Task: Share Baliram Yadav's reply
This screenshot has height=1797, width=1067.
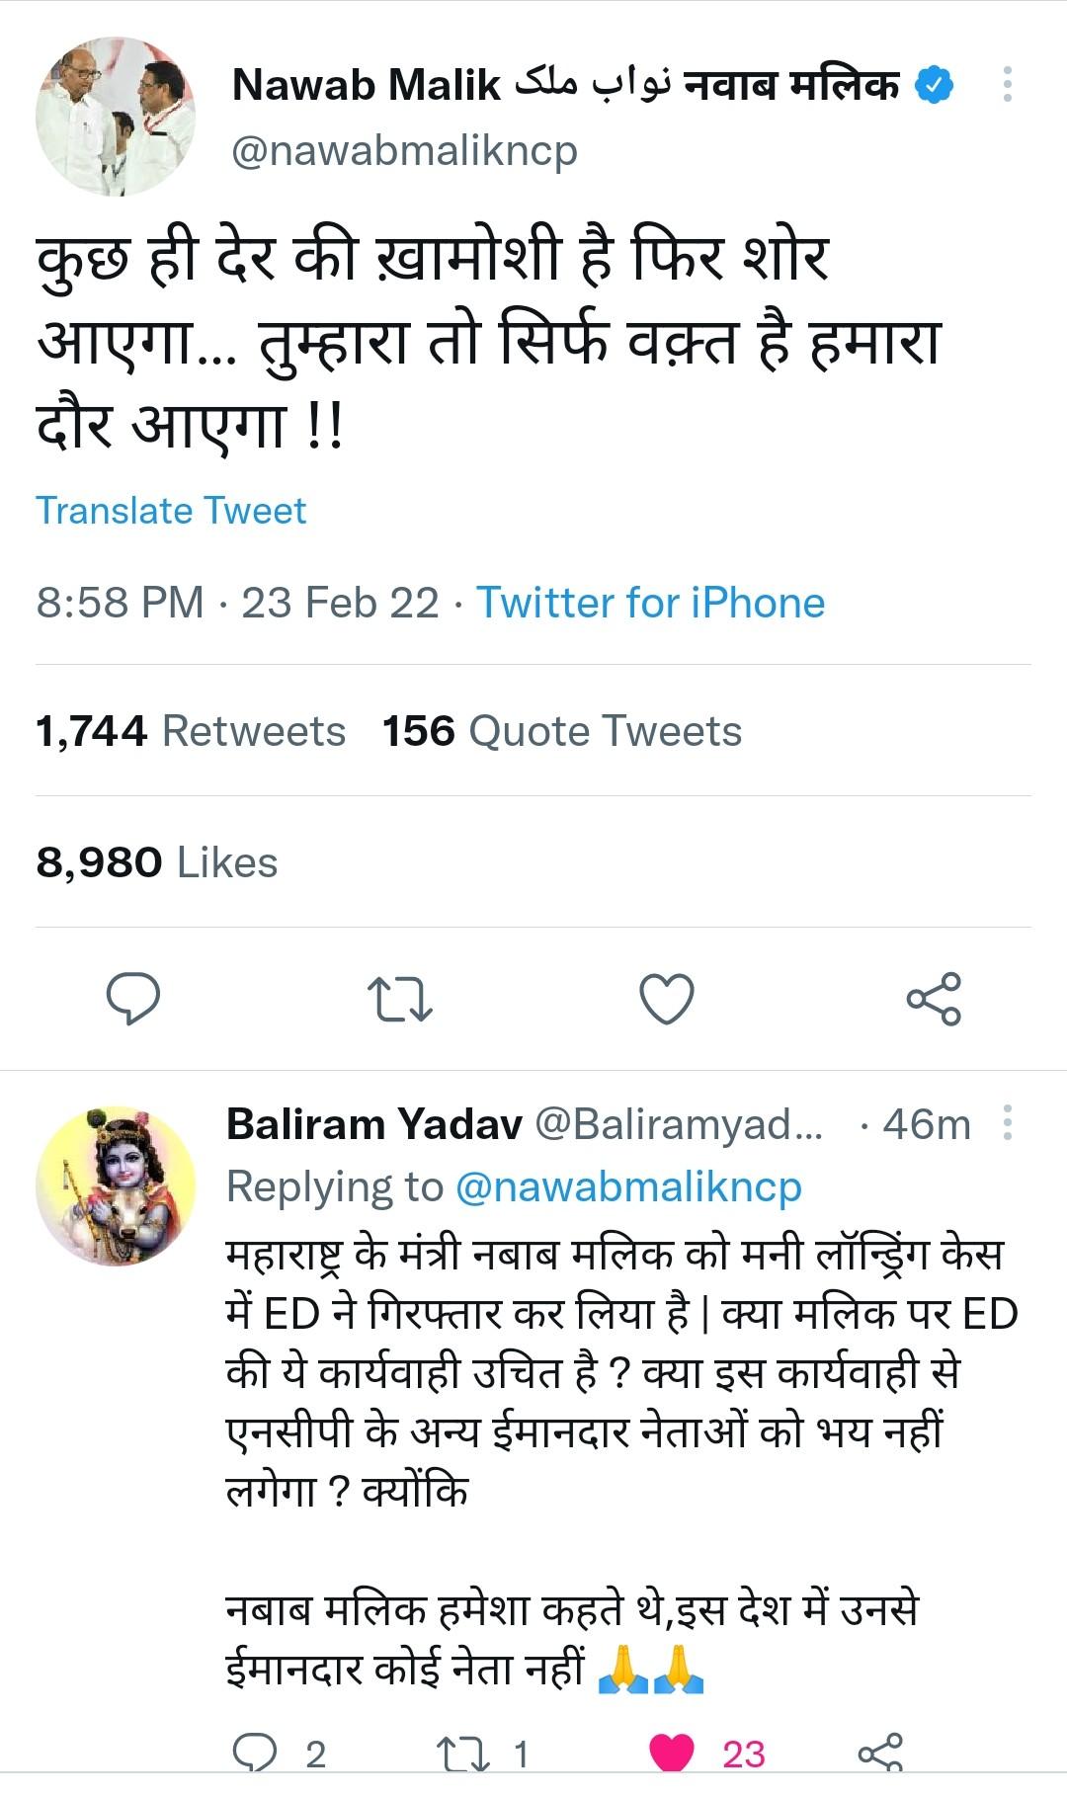Action: click(x=879, y=1753)
